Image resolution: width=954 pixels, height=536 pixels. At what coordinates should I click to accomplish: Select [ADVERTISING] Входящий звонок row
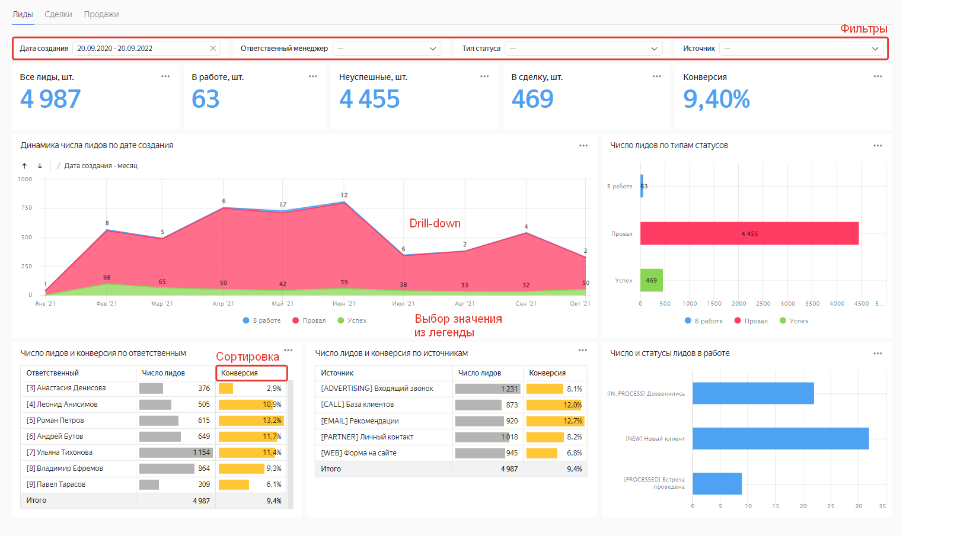(451, 389)
